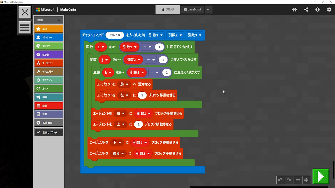Close the code editor with X button

click(x=25, y=12)
